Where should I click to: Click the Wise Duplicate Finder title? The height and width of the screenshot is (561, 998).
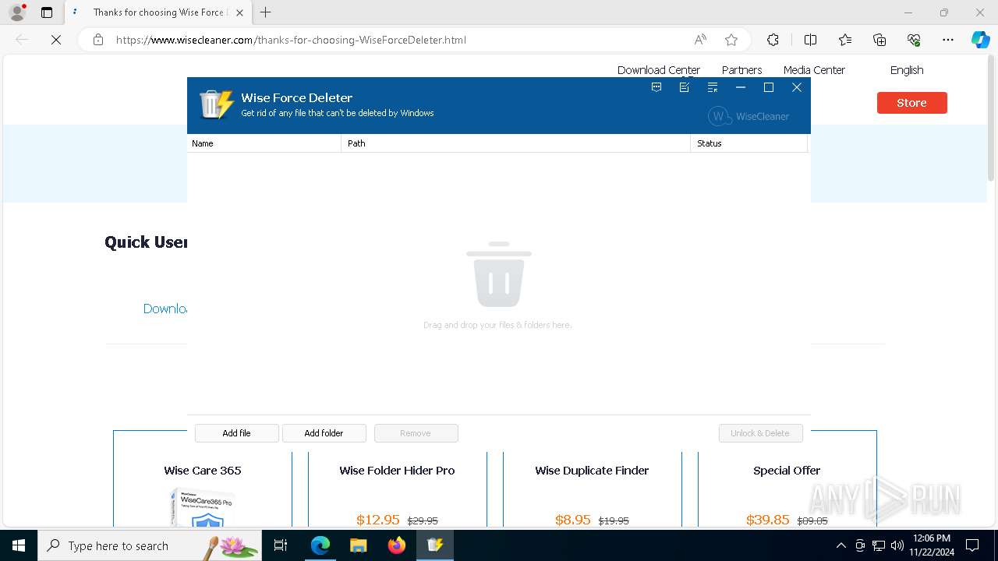coord(592,471)
